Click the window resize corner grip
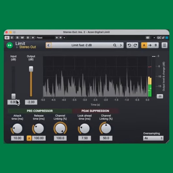Image resolution: width=173 pixels, height=173 pixels. coord(167,142)
